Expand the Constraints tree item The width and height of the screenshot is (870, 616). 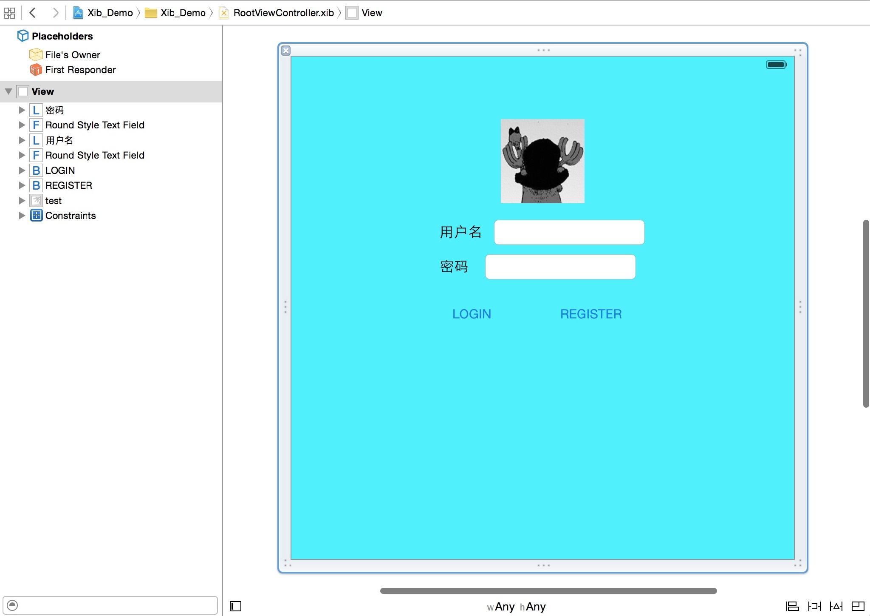[x=21, y=216]
